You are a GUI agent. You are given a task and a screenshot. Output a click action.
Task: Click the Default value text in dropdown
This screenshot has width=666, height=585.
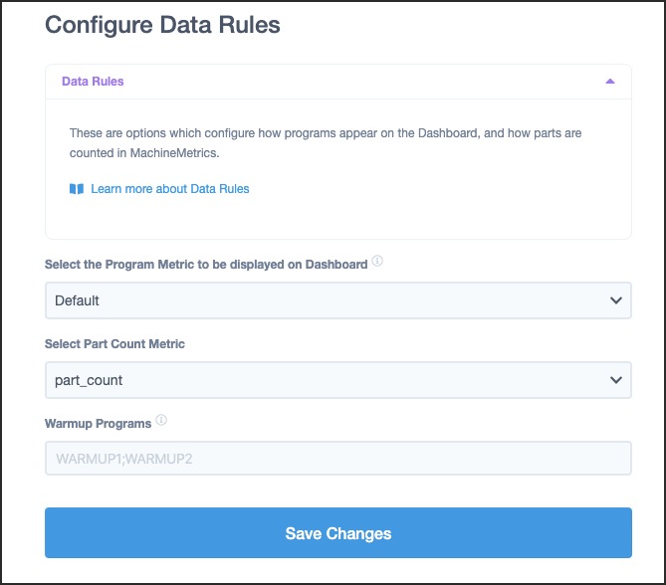pos(77,300)
